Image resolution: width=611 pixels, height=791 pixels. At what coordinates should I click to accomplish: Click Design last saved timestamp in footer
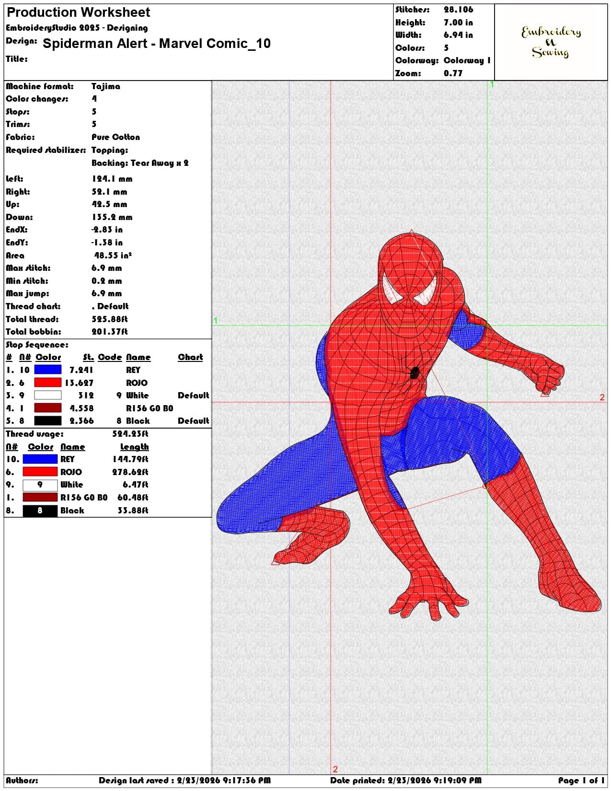click(184, 780)
